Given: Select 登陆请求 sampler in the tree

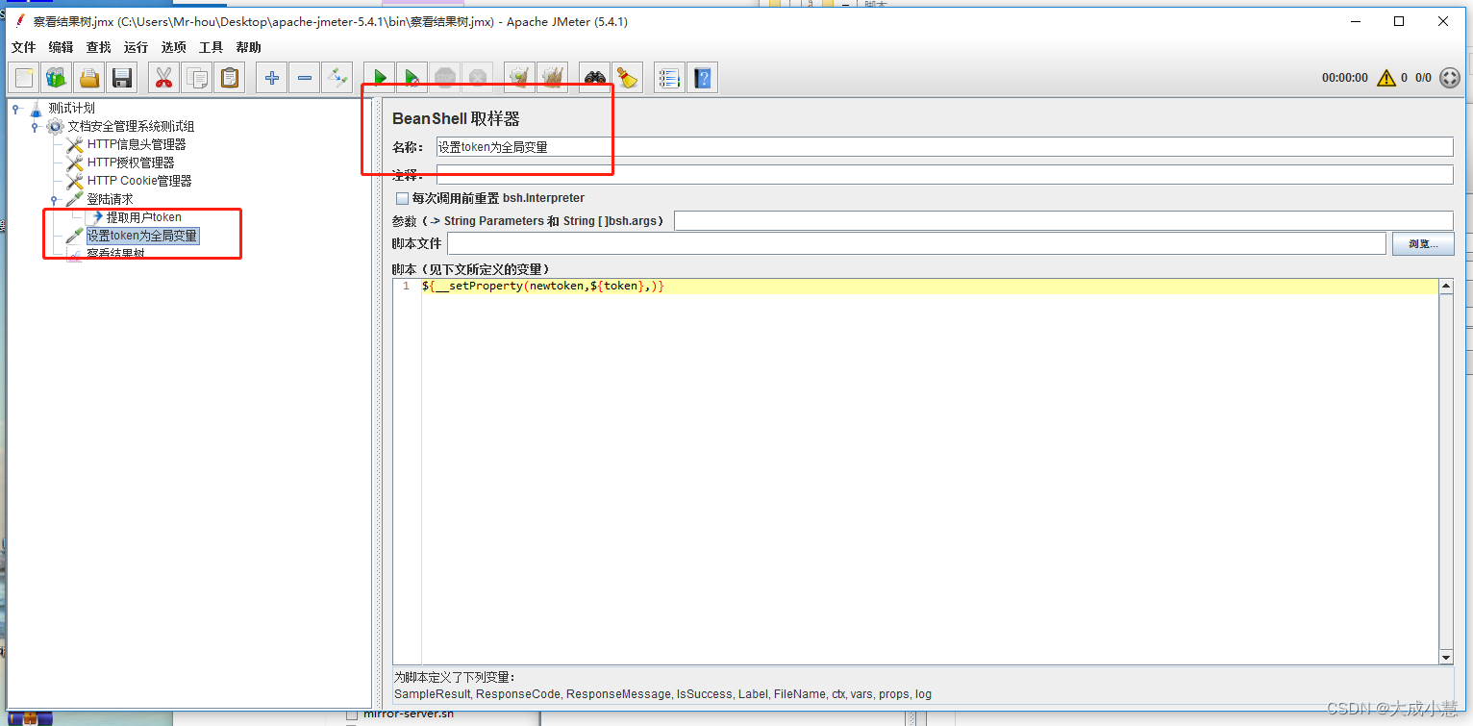Looking at the screenshot, I should 110,199.
